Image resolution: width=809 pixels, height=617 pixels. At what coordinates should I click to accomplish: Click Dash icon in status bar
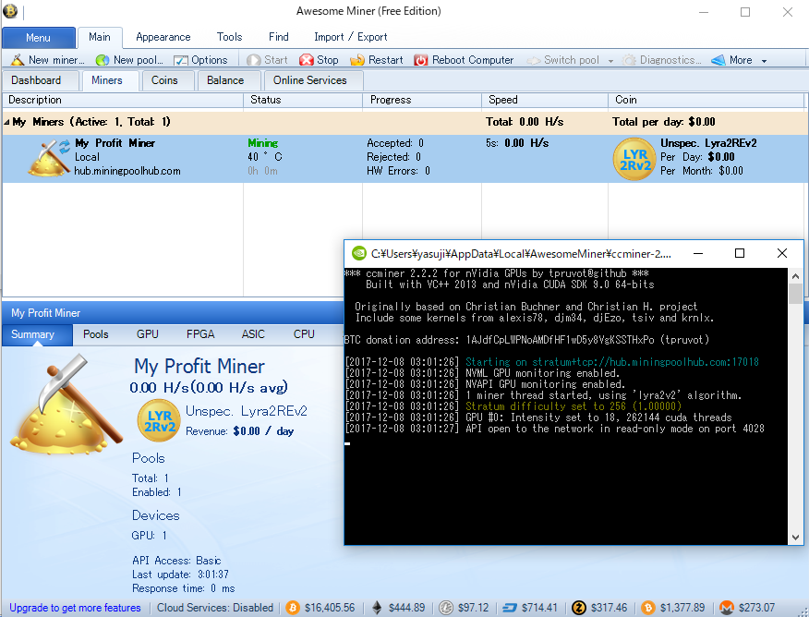(x=510, y=608)
